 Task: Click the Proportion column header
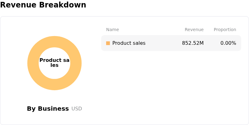(225, 30)
